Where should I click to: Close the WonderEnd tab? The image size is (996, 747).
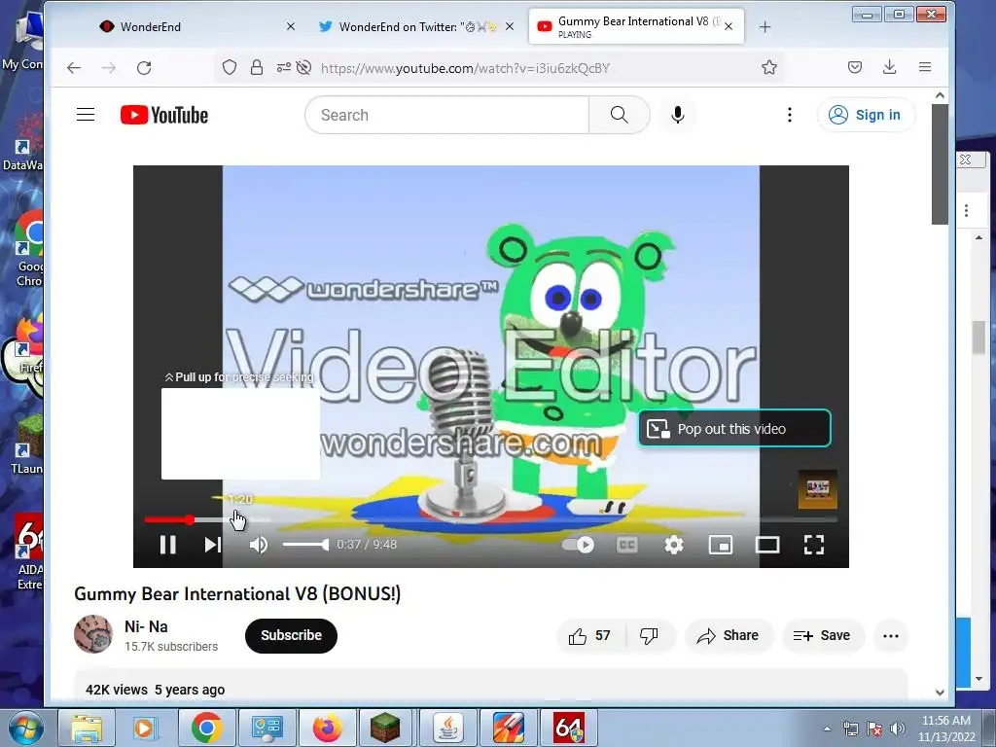coord(290,26)
